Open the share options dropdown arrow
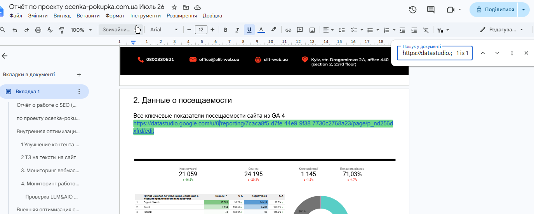Image resolution: width=534 pixels, height=214 pixels. pos(524,10)
